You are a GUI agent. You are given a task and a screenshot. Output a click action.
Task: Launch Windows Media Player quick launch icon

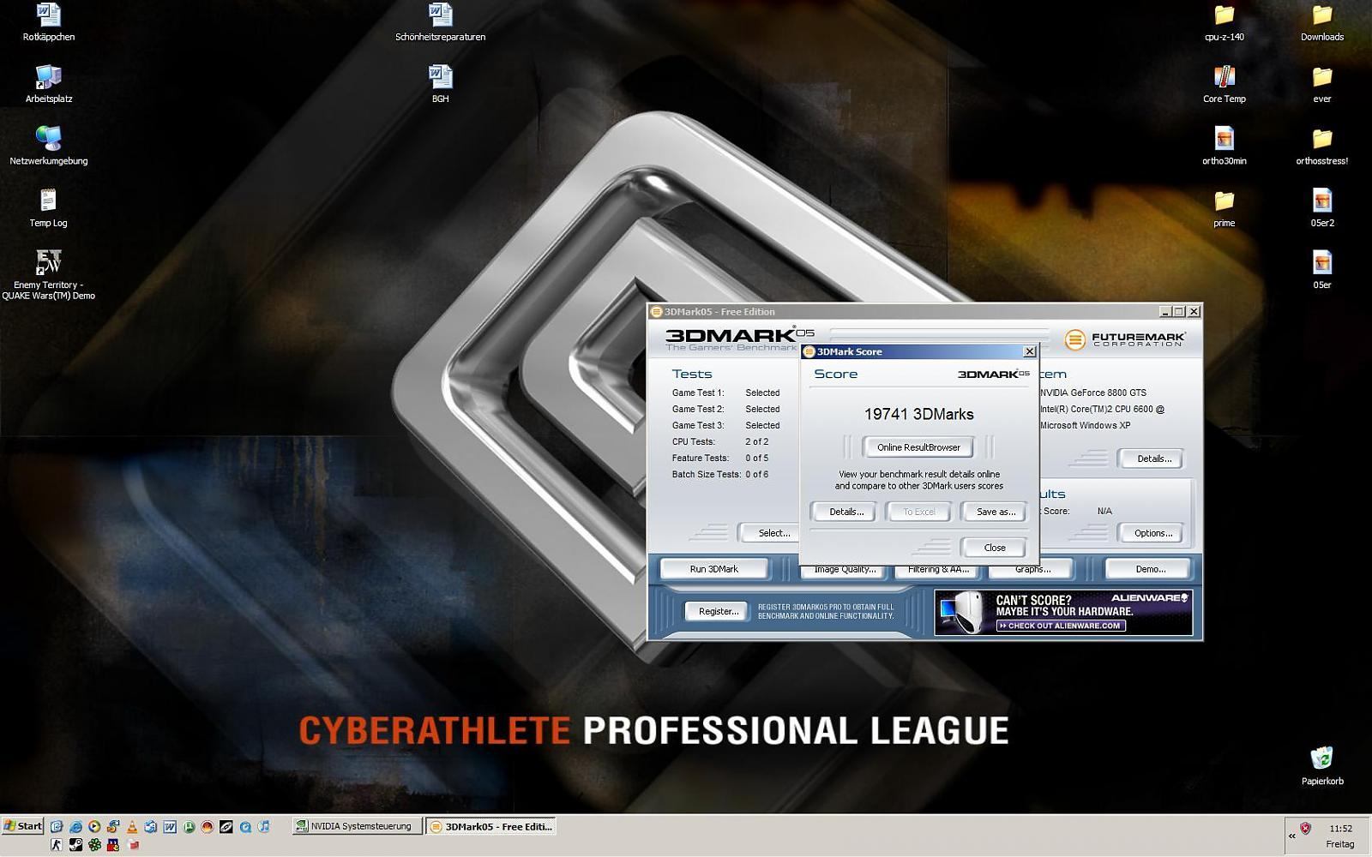(x=94, y=826)
